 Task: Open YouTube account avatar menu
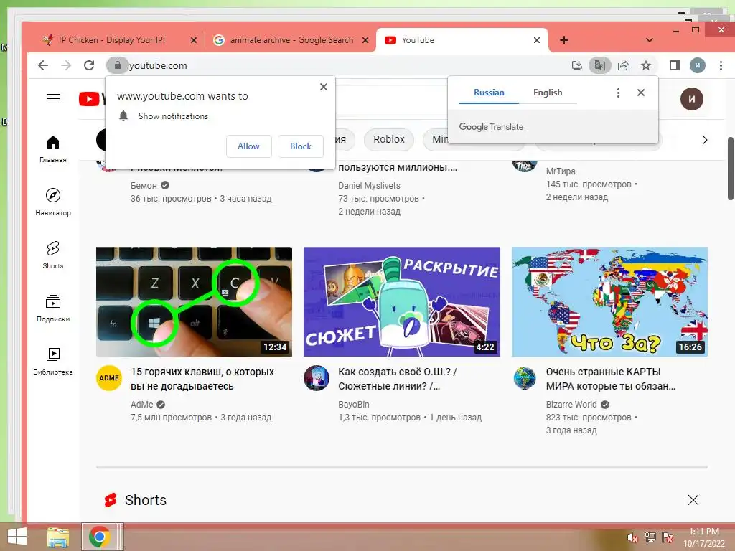(x=692, y=99)
